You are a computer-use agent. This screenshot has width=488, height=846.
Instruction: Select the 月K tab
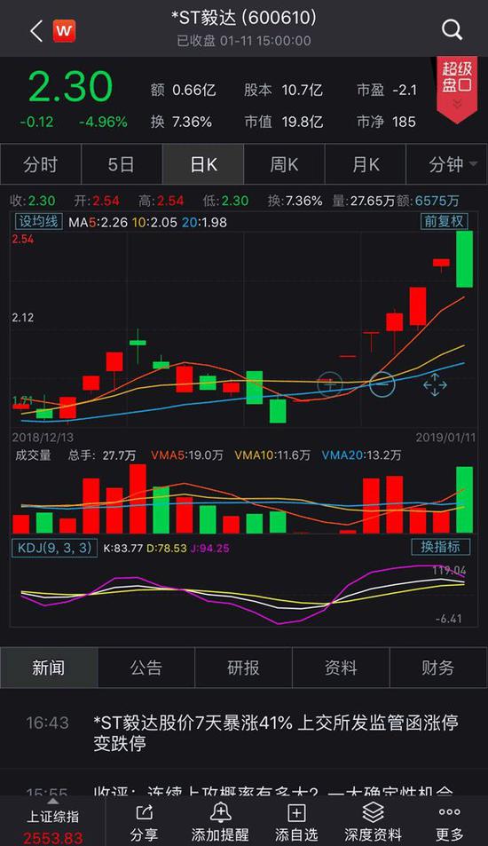(366, 164)
